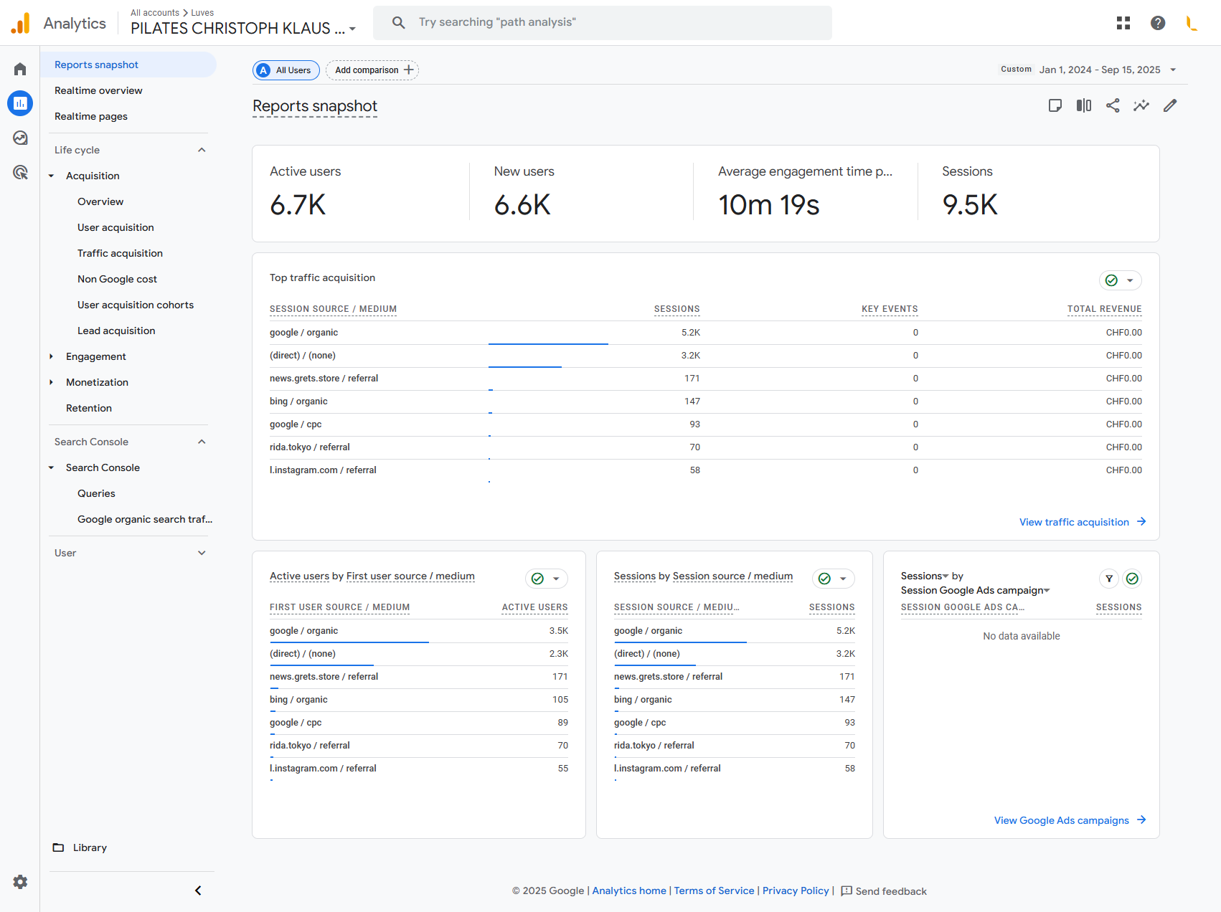Click the Share this report icon
Screen dimensions: 1221x912
click(x=1113, y=106)
